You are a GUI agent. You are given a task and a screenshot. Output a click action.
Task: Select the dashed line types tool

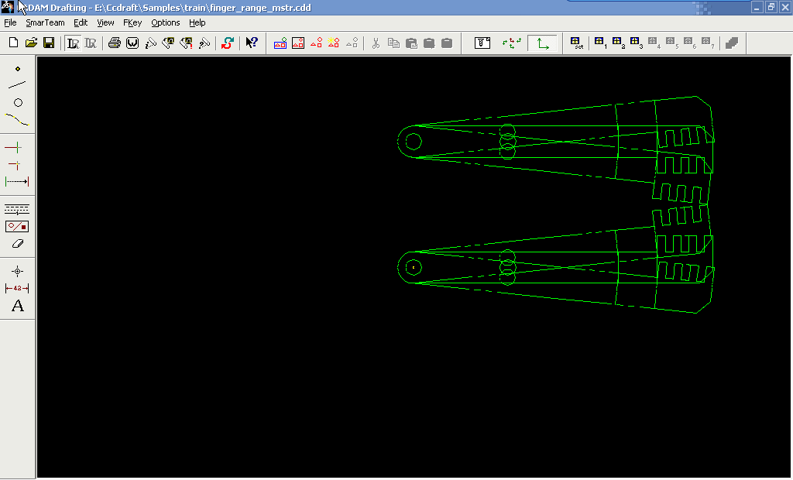(x=17, y=209)
